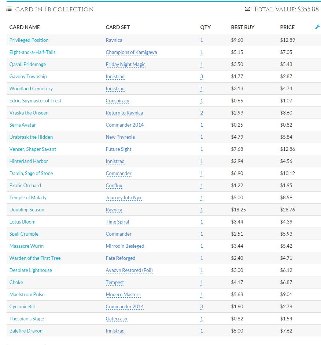Open the Desolate Lighthouse card link
Image resolution: width=321 pixels, height=345 pixels.
(x=30, y=270)
